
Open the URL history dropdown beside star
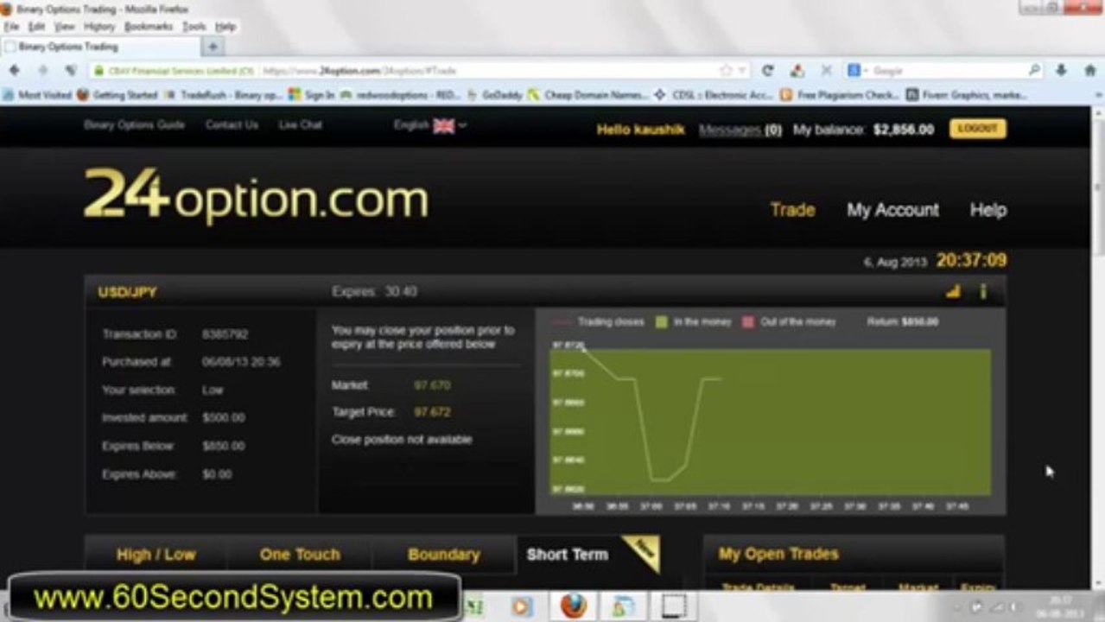click(742, 71)
